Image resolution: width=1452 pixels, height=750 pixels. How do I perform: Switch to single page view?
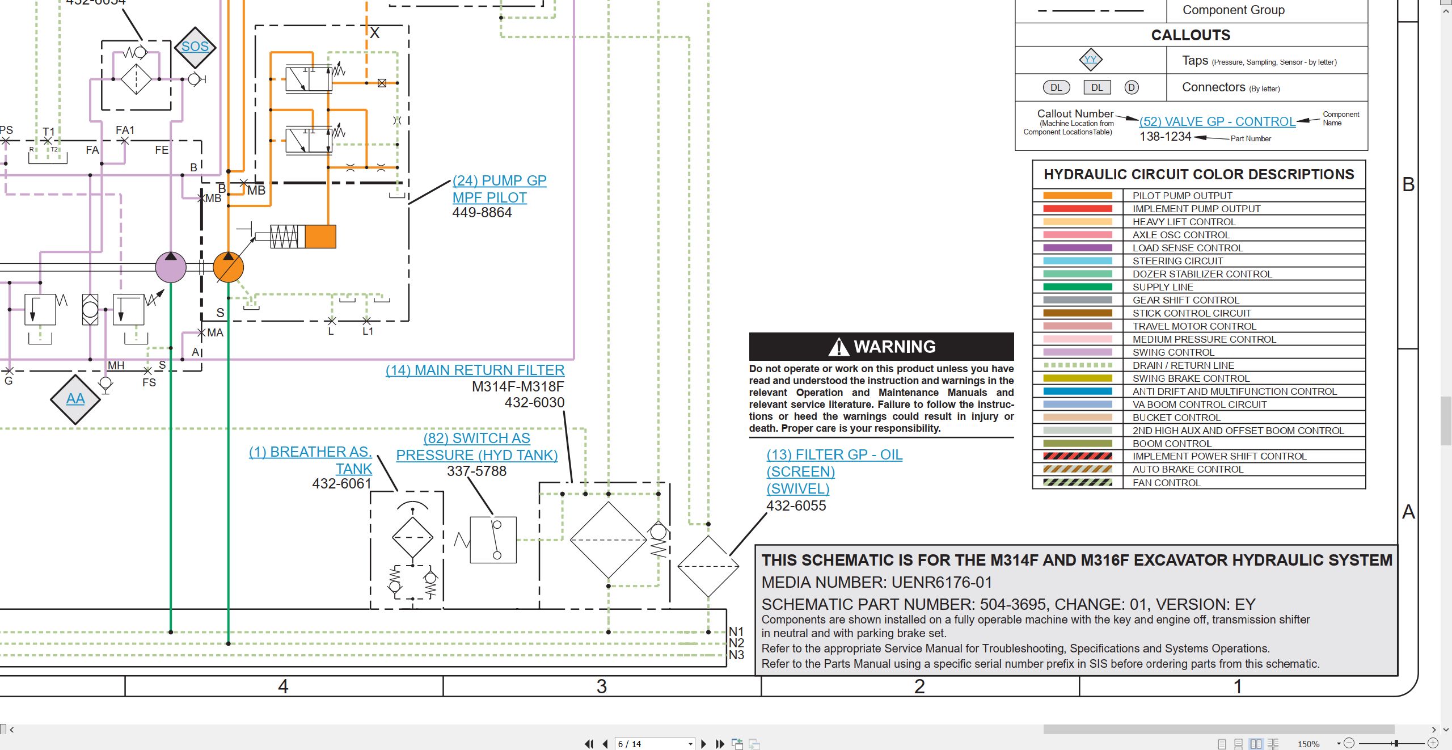(x=1222, y=744)
